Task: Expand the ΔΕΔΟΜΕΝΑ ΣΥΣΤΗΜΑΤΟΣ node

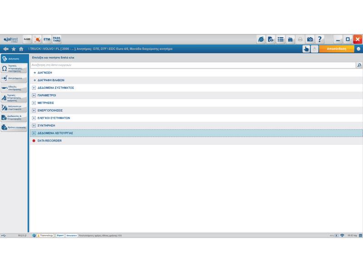Action: coord(34,88)
